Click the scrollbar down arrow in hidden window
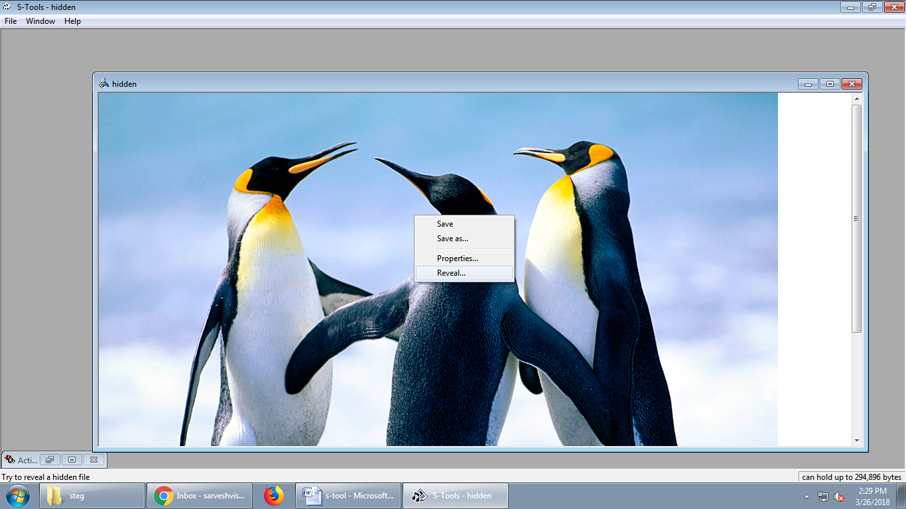Viewport: 906px width, 509px height. 856,441
